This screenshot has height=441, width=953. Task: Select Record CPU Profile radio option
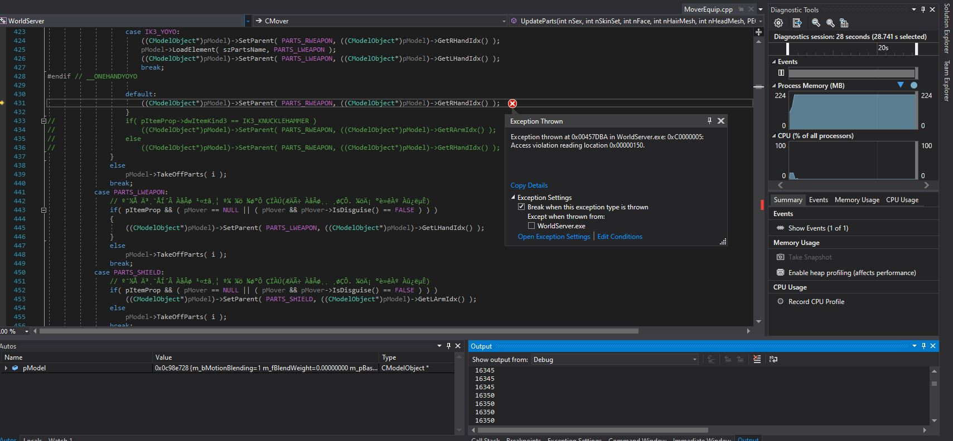780,301
